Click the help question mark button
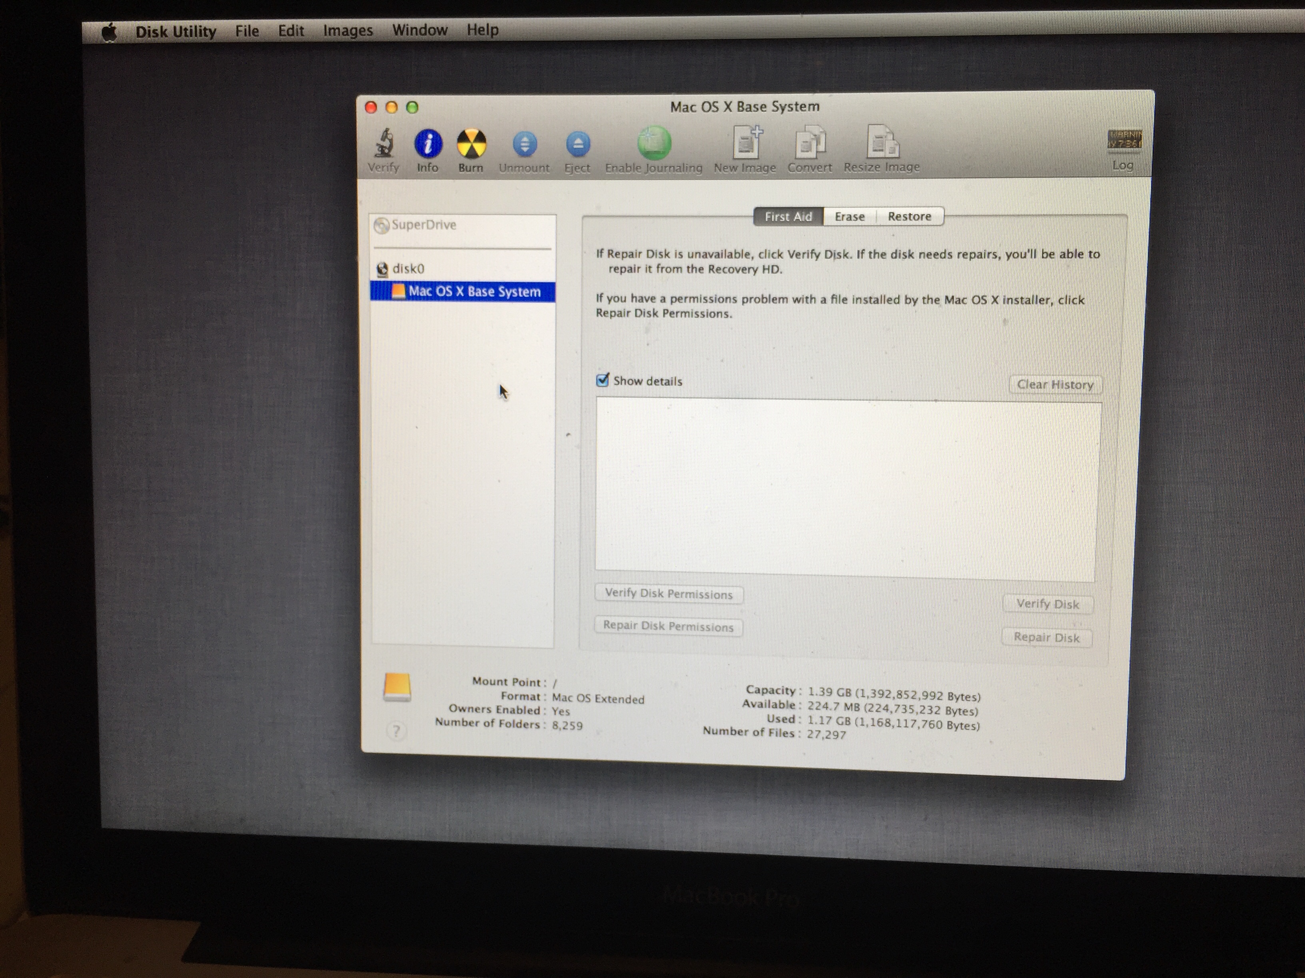 click(397, 732)
